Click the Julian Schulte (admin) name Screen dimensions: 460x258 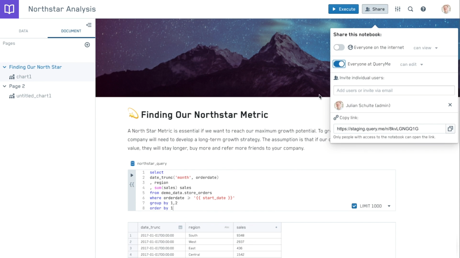click(x=368, y=105)
